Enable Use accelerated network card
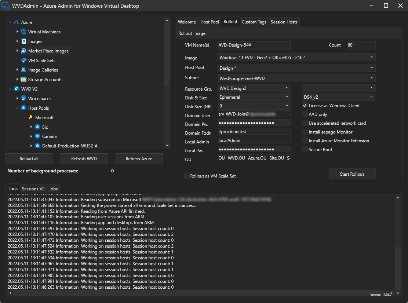Image resolution: width=408 pixels, height=303 pixels. tap(305, 123)
